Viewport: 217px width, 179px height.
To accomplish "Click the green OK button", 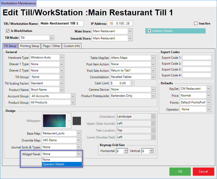I will [180, 172].
